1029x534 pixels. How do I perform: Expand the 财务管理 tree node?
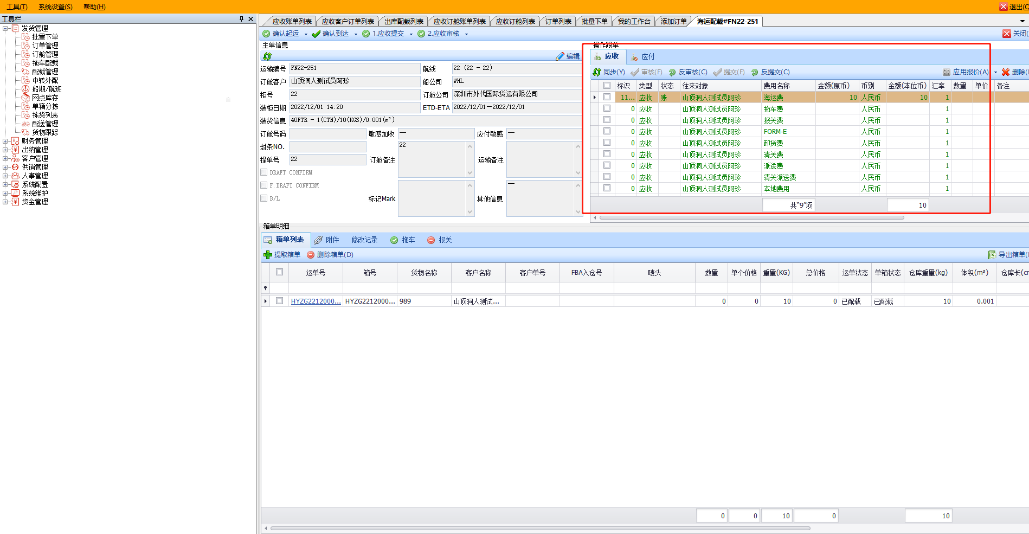click(5, 141)
